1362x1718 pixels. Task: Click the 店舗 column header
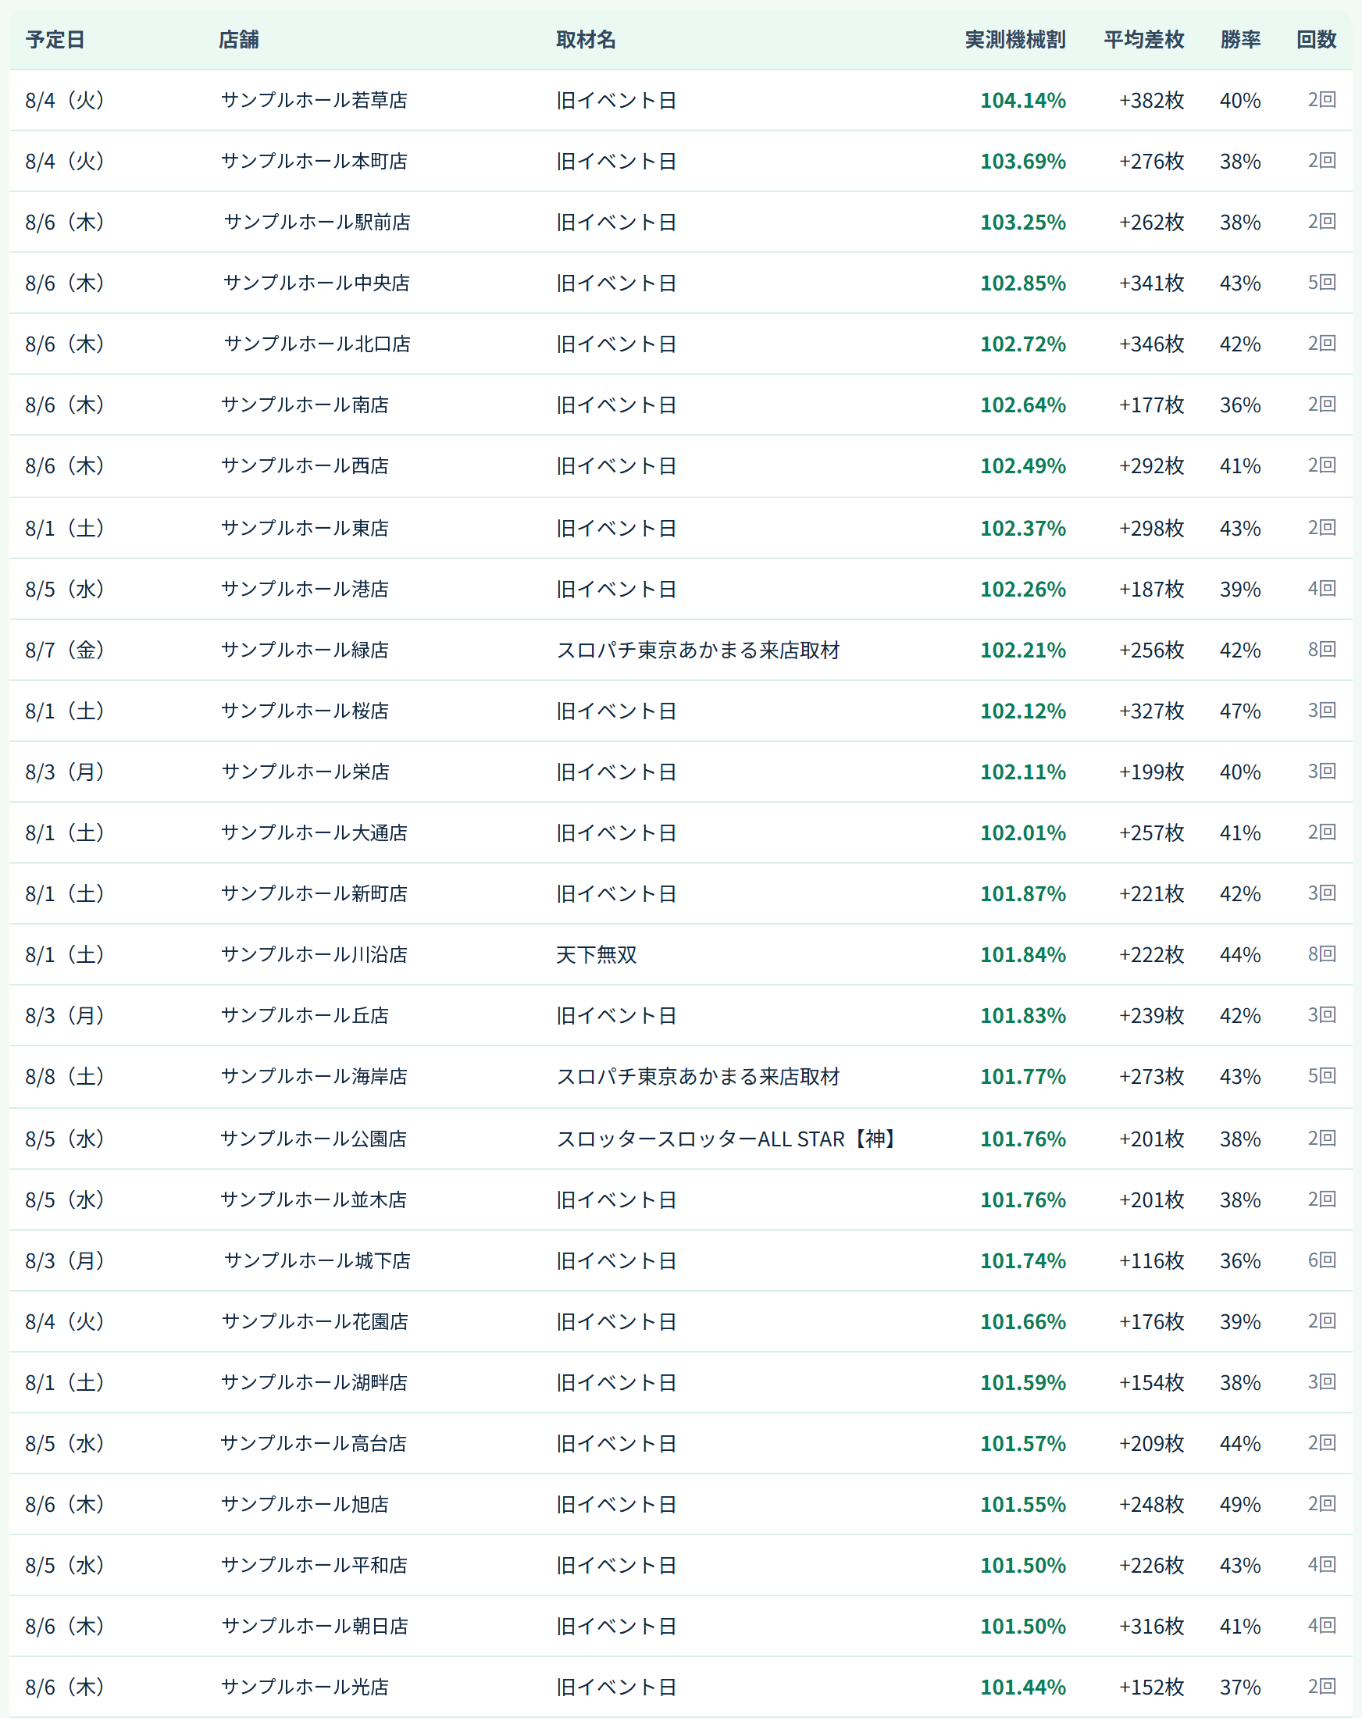click(x=238, y=40)
